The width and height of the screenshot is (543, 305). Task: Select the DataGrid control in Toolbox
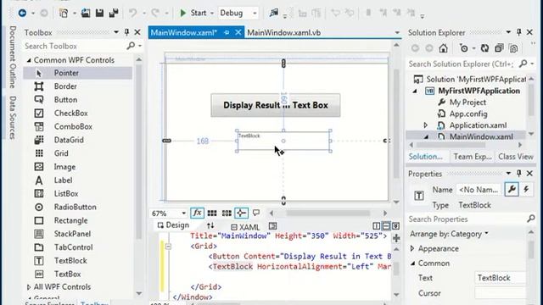[77, 140]
